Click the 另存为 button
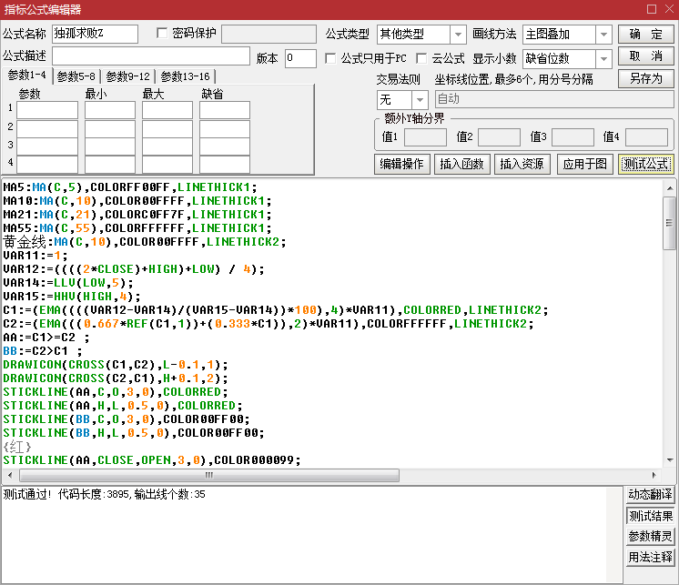This screenshot has height=585, width=679. 645,79
